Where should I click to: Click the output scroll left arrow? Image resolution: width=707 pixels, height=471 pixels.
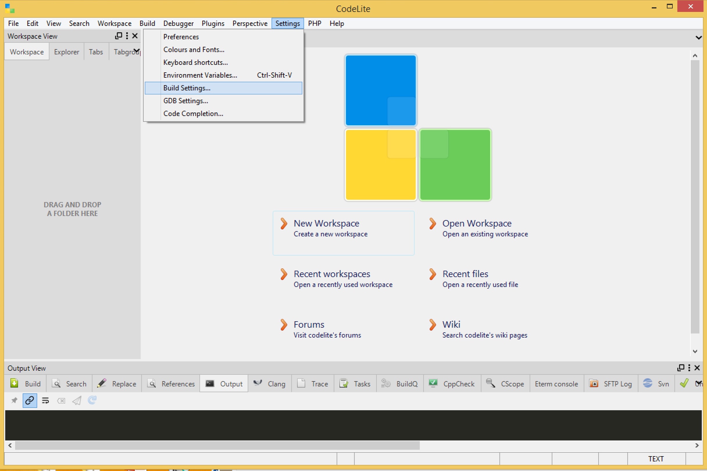click(x=10, y=445)
